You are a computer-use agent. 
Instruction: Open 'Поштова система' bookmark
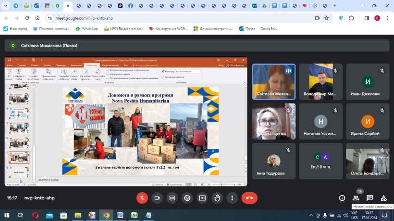(x=51, y=29)
